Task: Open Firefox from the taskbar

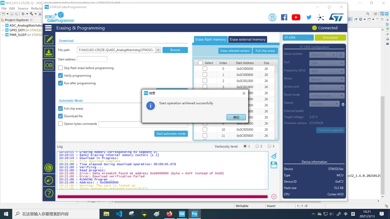Action: (x=169, y=214)
